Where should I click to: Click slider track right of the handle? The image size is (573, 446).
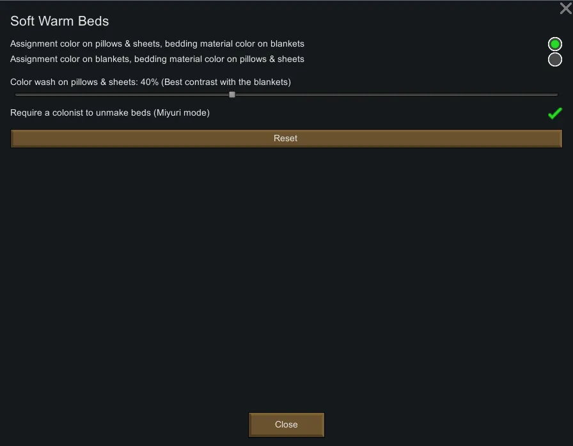(396, 95)
